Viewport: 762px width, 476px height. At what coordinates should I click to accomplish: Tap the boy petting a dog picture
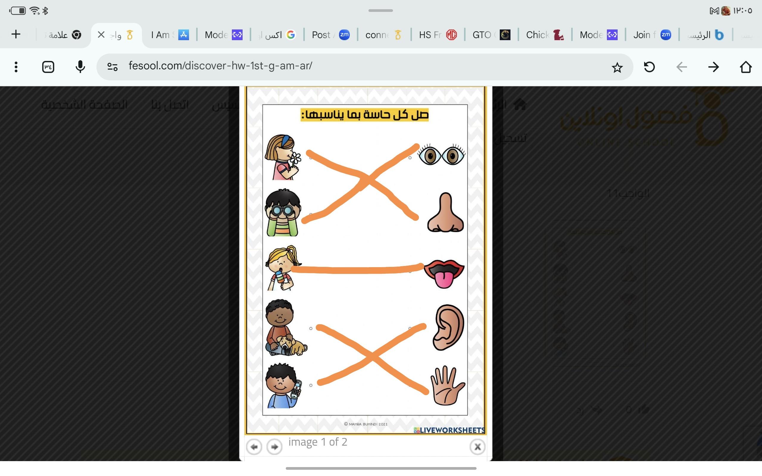tap(286, 328)
